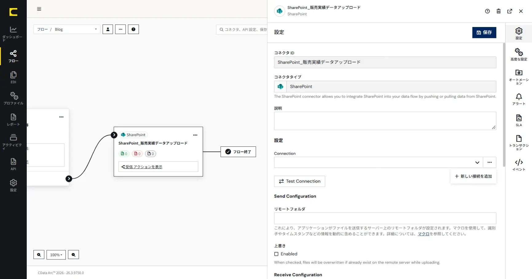The image size is (532, 279).
Task: Switch to Events tab
Action: click(x=519, y=165)
